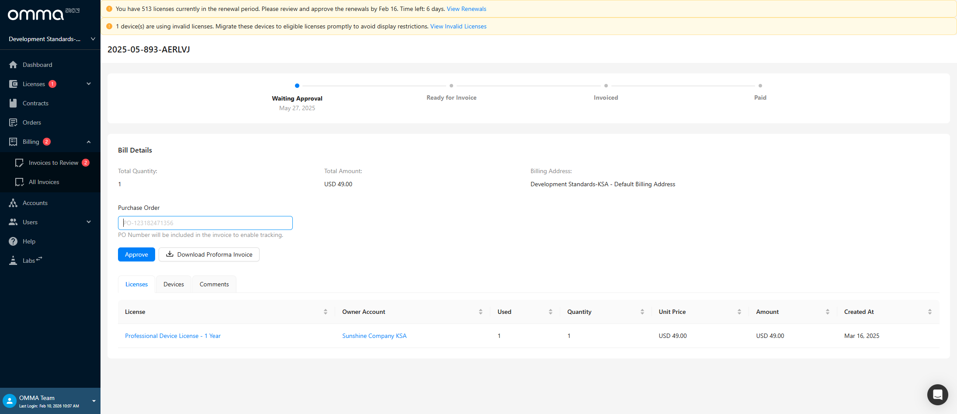Open the chat support bubble
Image resolution: width=957 pixels, height=414 pixels.
937,395
